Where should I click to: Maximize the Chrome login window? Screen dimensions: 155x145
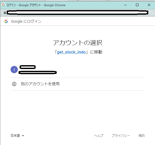point(137,5)
